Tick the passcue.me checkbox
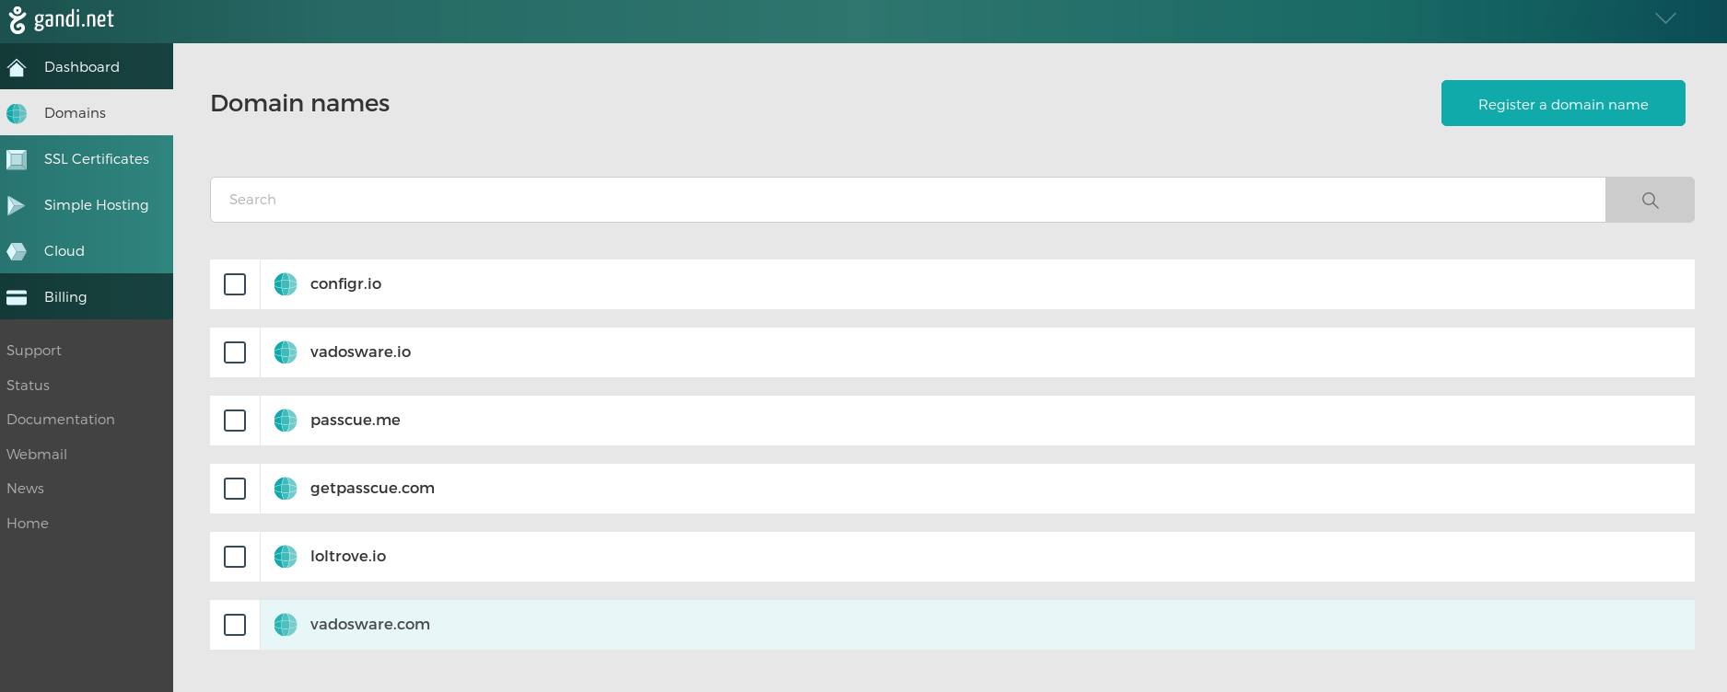Screen dimensions: 1727x692 click(x=235, y=421)
